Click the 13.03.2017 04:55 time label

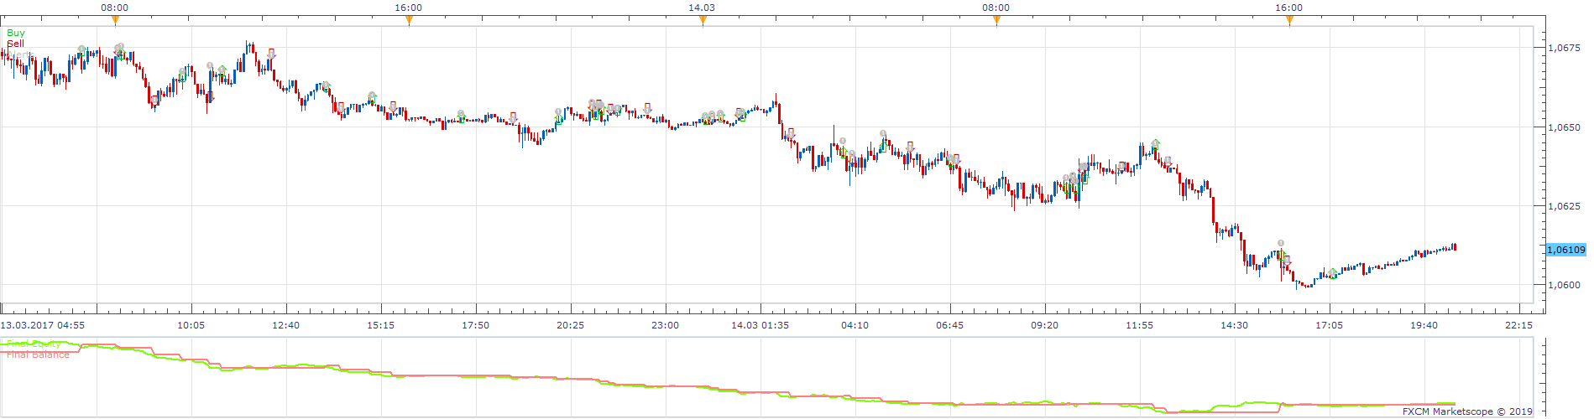click(42, 325)
